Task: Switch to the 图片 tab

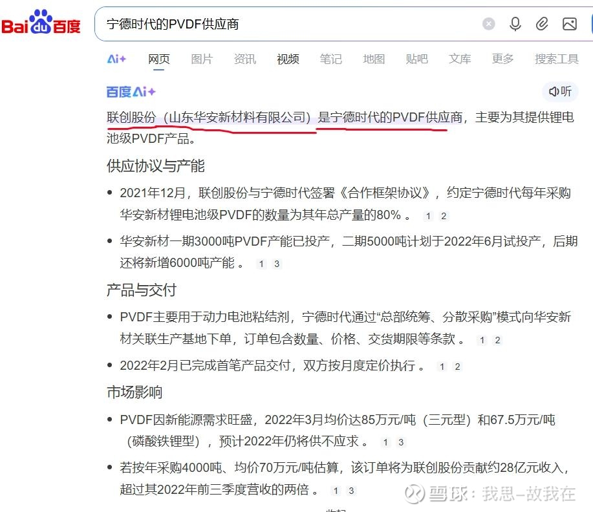Action: click(202, 59)
